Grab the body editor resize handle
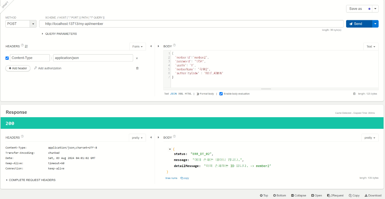Image resolution: width=385 pixels, height=199 pixels. [x=266, y=89]
